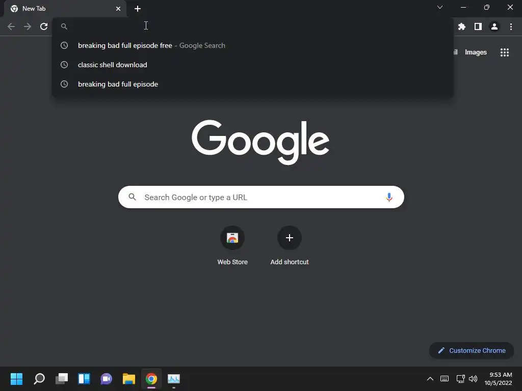The height and width of the screenshot is (391, 522).
Task: Open the Web Store shortcut
Action: tap(232, 245)
